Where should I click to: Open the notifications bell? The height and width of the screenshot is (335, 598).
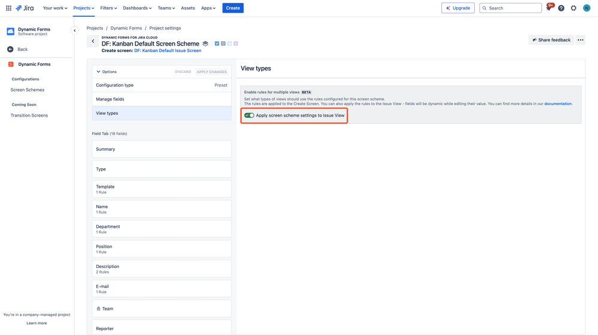tap(549, 8)
